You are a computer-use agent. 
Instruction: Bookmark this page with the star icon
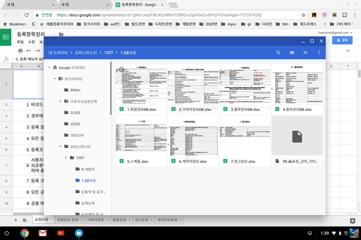pos(304,15)
